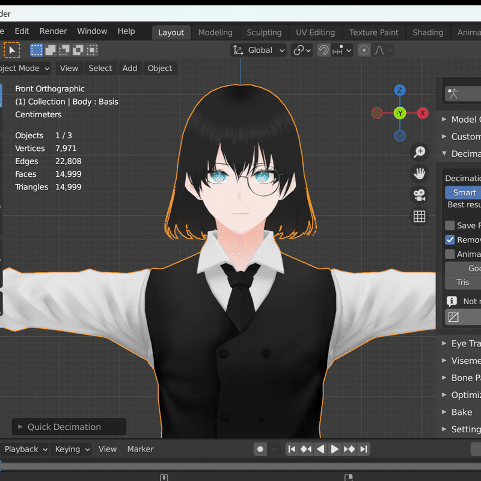Open the Global transform orientation dropdown

tap(259, 50)
